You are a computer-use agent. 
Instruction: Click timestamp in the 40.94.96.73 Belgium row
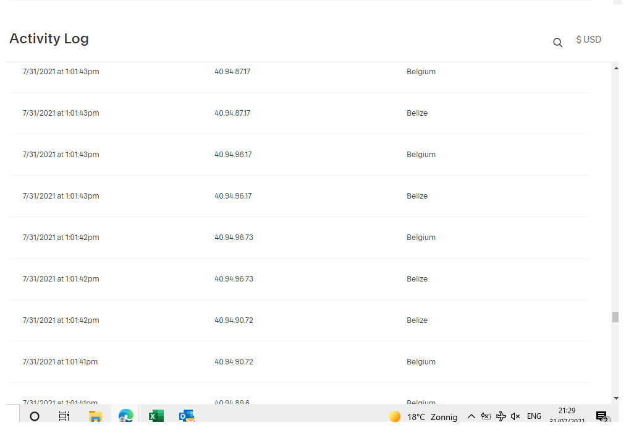click(x=61, y=238)
